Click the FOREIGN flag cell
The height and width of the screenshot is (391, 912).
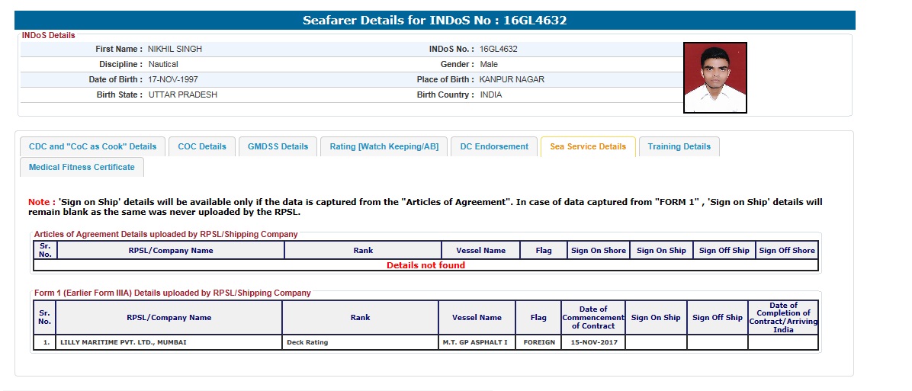(x=538, y=342)
